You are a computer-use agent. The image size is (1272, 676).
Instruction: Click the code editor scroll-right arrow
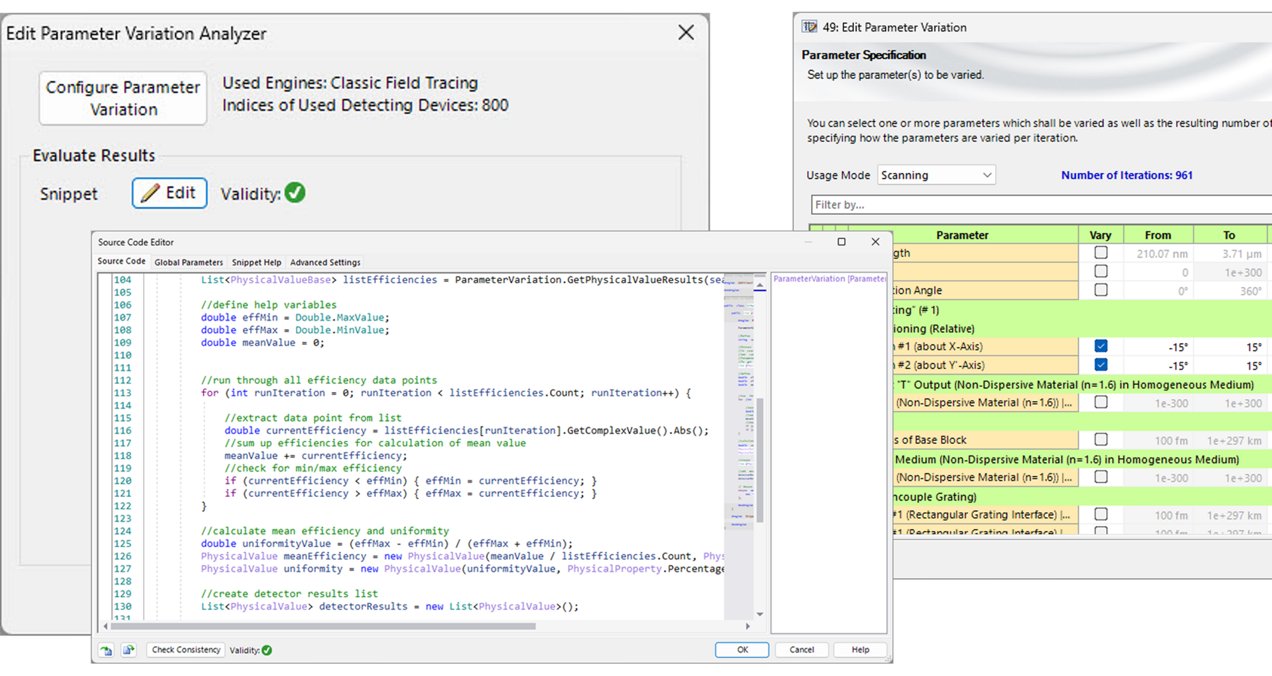point(747,626)
